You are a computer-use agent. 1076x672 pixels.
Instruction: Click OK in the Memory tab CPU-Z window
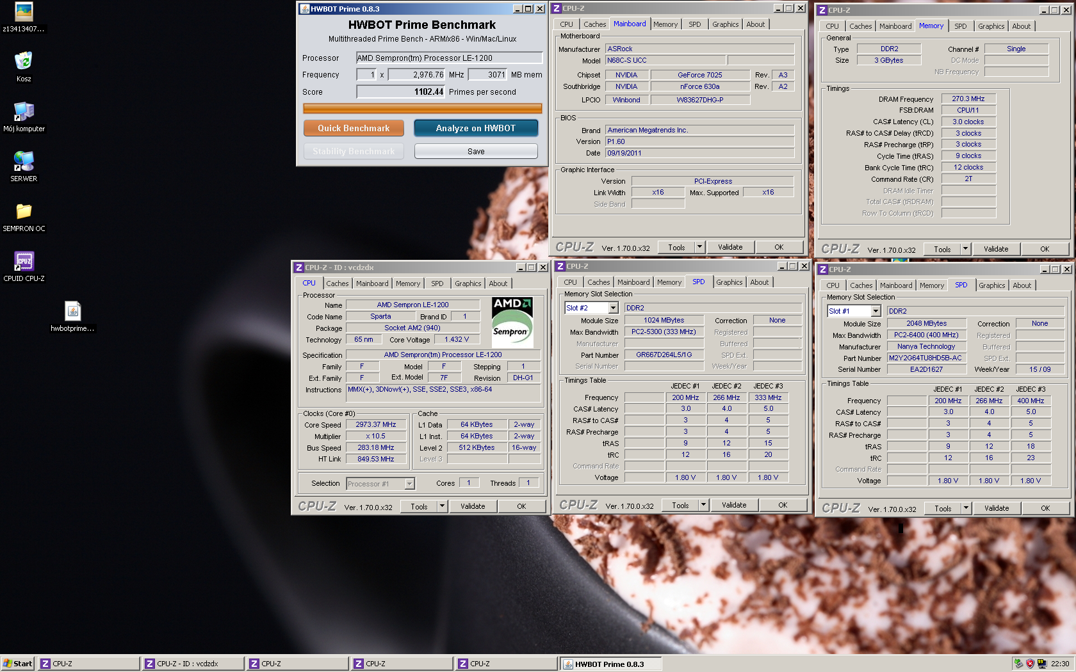click(1045, 249)
